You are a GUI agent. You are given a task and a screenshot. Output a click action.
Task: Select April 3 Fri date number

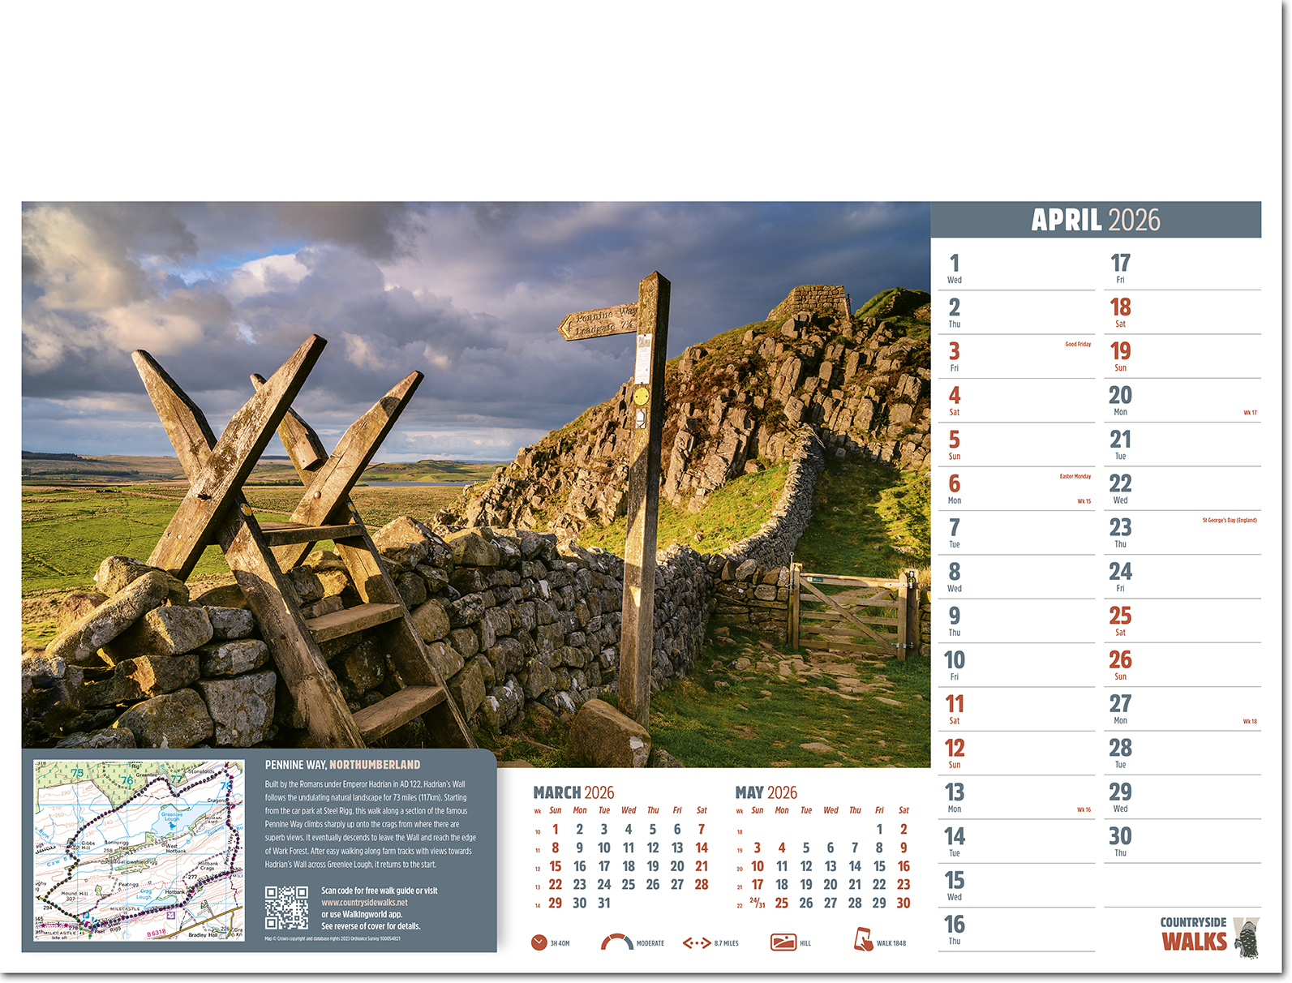coord(955,351)
